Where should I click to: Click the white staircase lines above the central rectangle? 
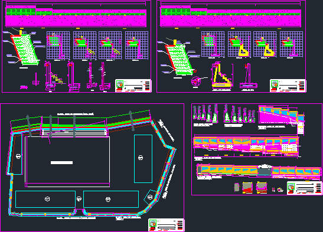point(74,132)
